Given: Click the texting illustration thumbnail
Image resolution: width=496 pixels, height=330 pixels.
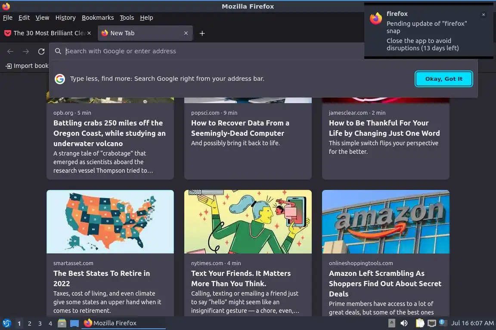Looking at the screenshot, I should coord(248,222).
